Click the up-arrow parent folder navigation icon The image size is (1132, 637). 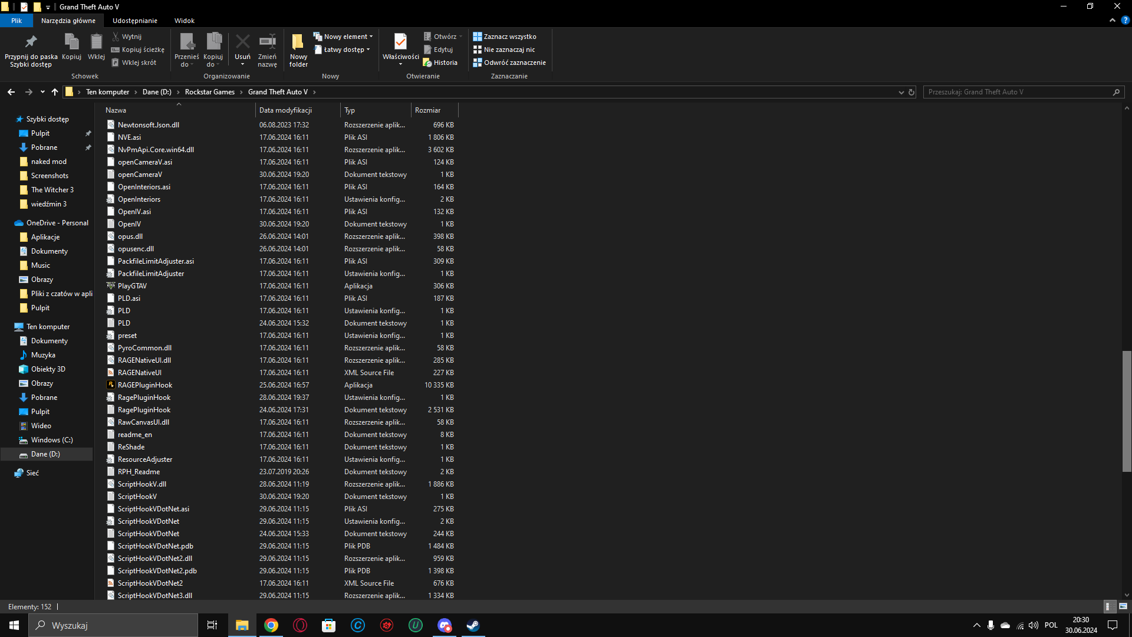[x=55, y=92]
